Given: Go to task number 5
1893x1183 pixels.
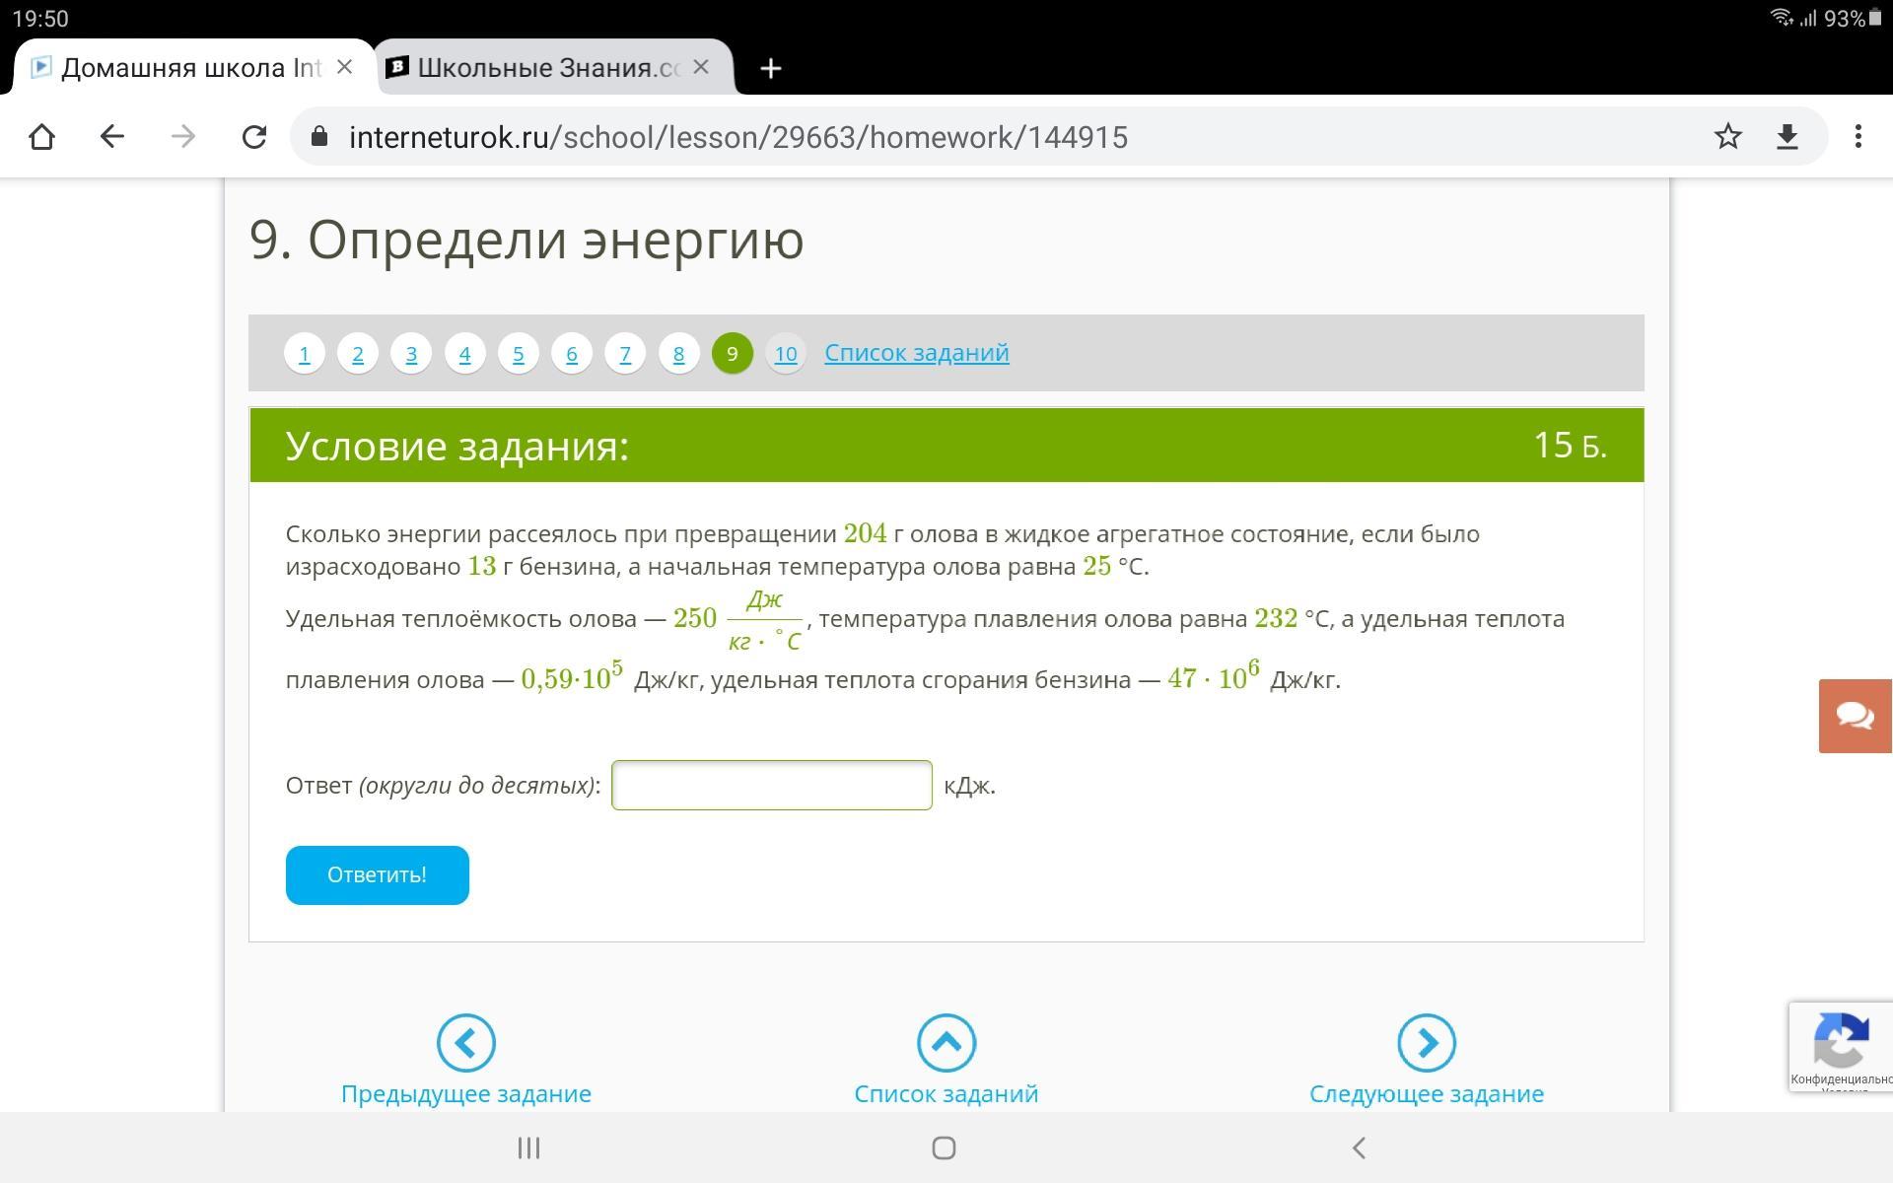Looking at the screenshot, I should click(518, 354).
